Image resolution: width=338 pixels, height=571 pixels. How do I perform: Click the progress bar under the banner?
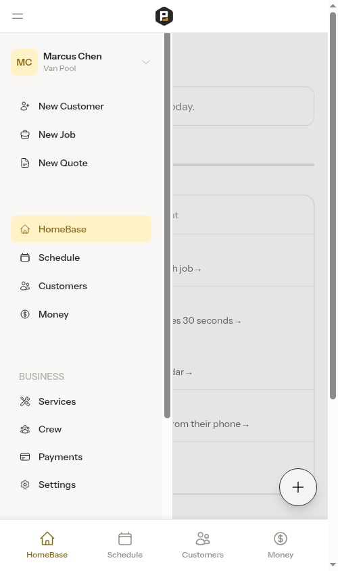243,165
